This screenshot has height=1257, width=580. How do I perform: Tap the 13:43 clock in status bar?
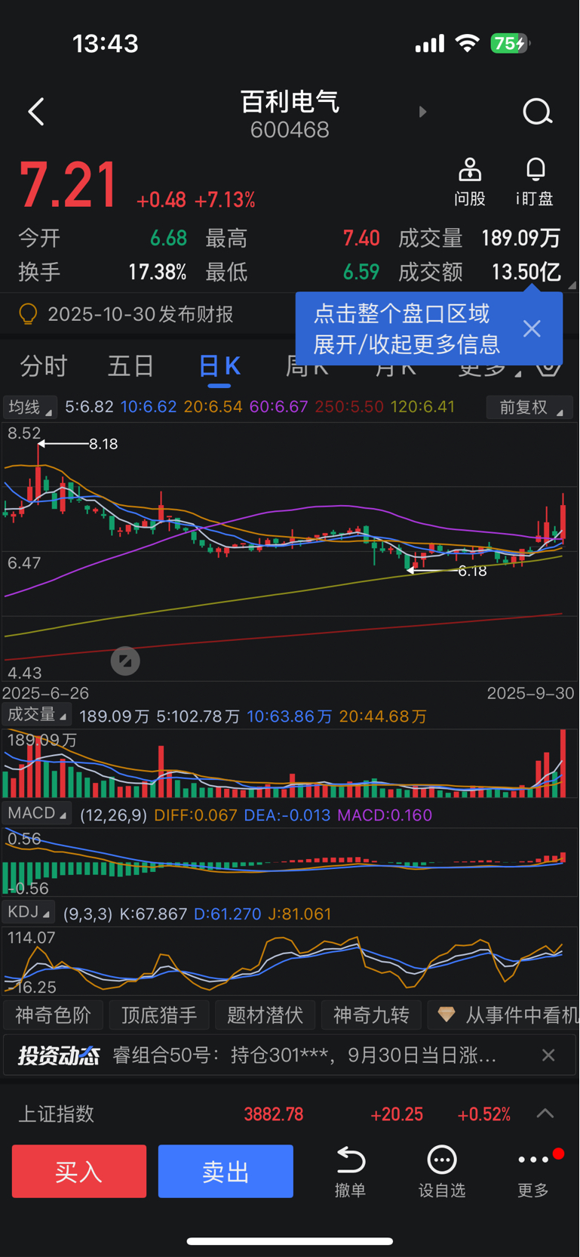[106, 43]
